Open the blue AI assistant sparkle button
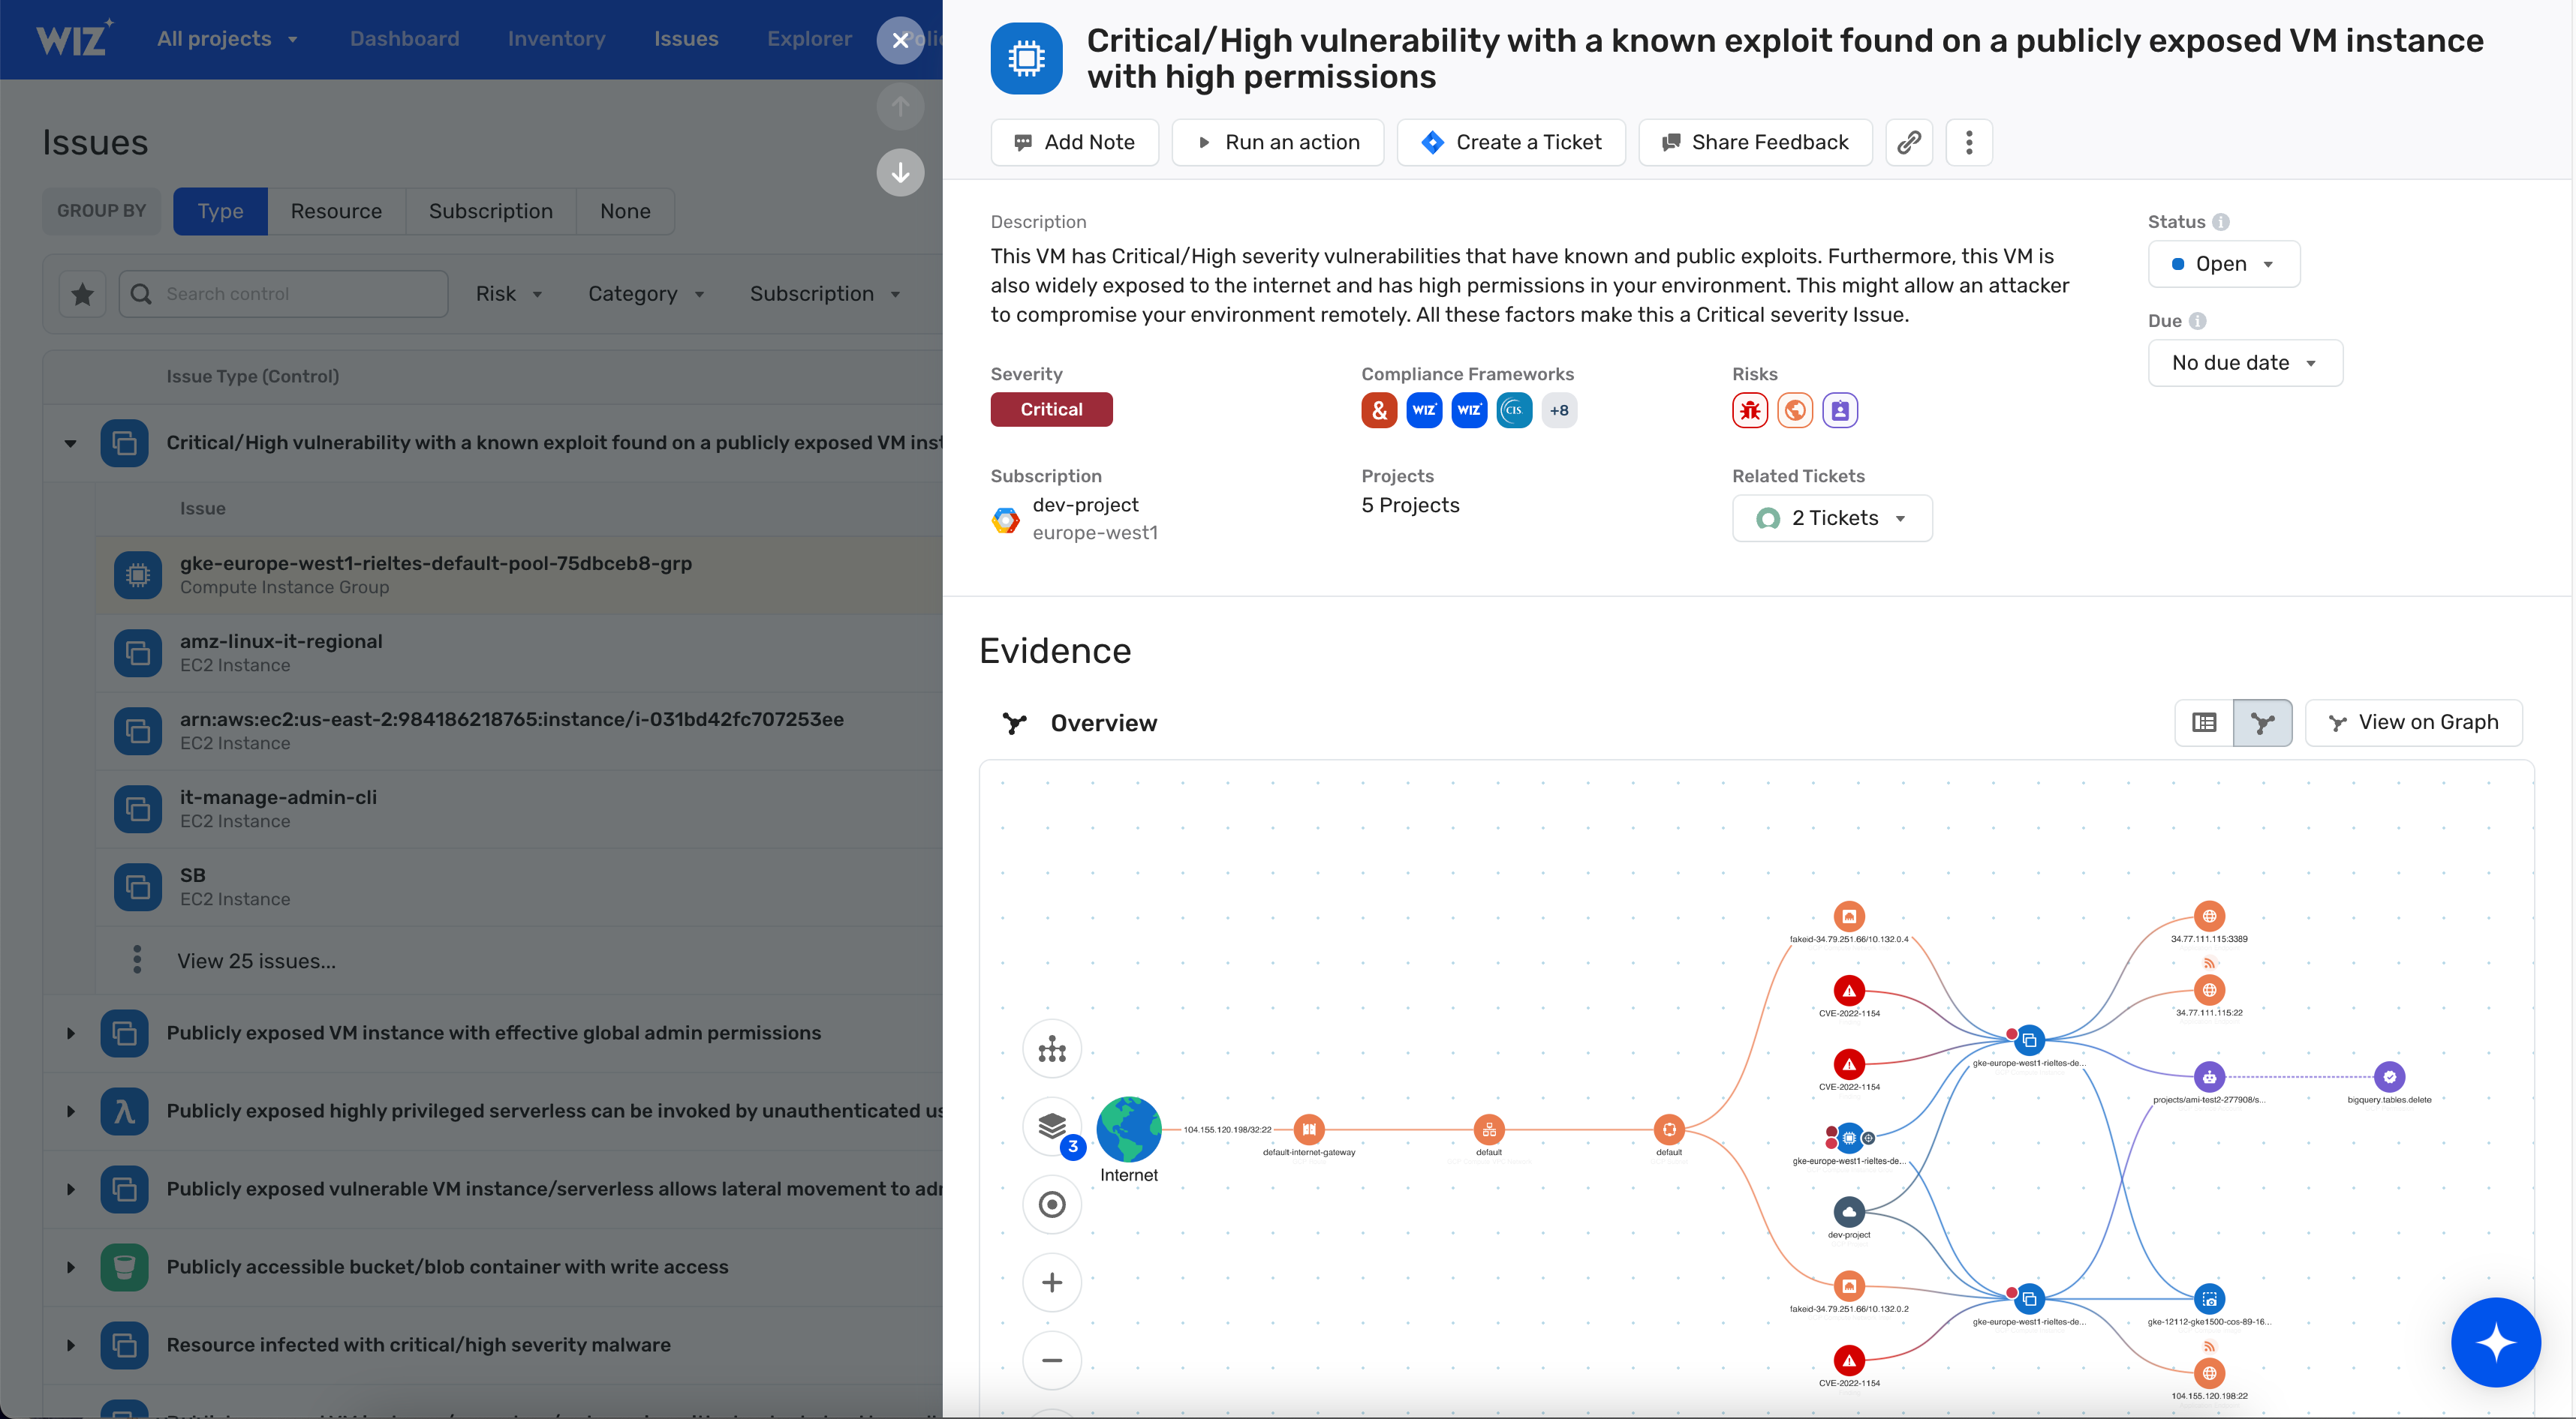This screenshot has height=1419, width=2576. [x=2495, y=1342]
